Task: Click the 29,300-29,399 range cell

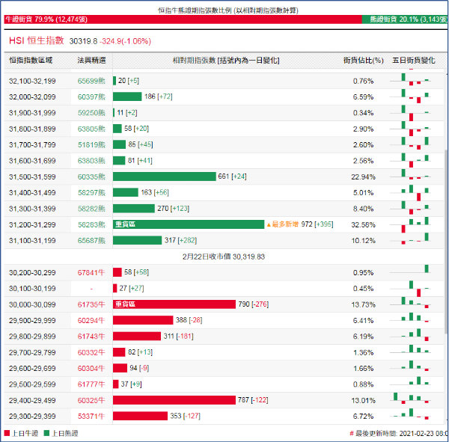Action: pos(32,417)
